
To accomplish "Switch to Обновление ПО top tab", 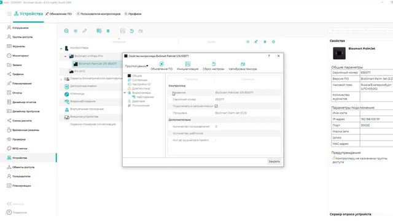I will (x=58, y=14).
